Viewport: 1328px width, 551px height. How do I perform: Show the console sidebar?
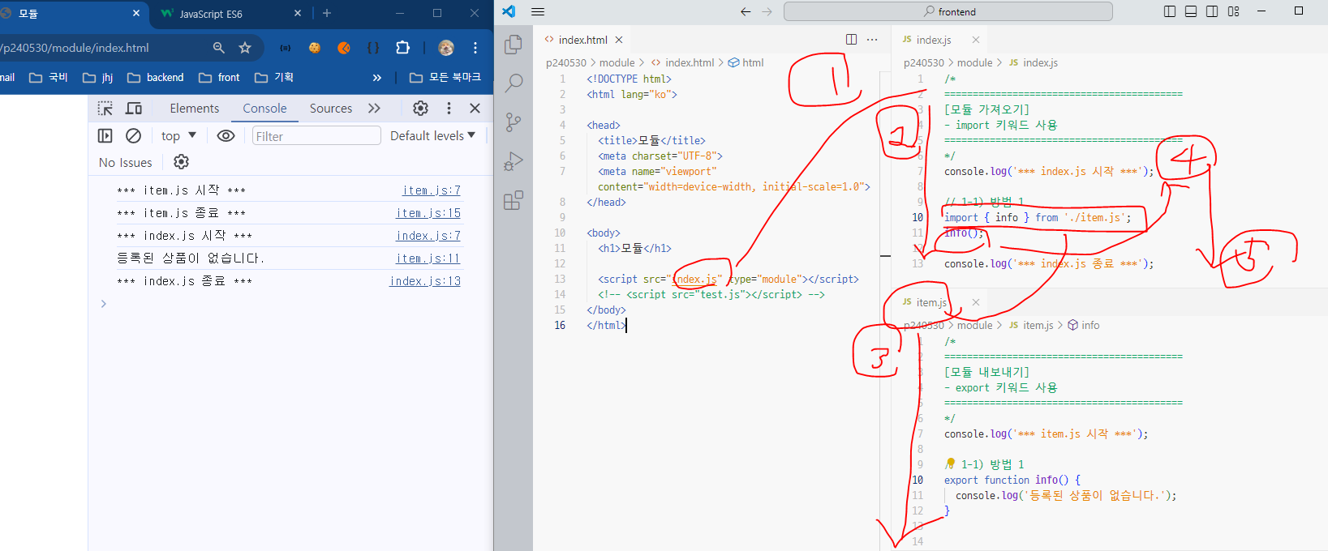click(105, 135)
